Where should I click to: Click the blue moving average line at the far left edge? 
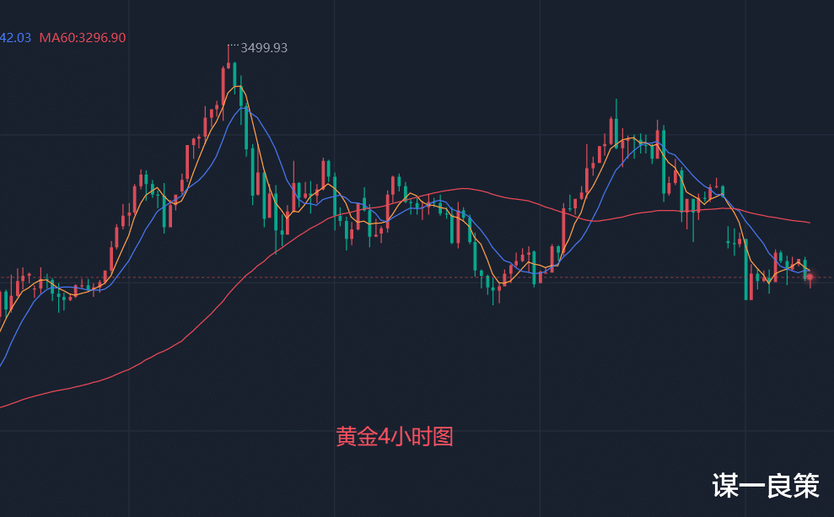pos(2,363)
